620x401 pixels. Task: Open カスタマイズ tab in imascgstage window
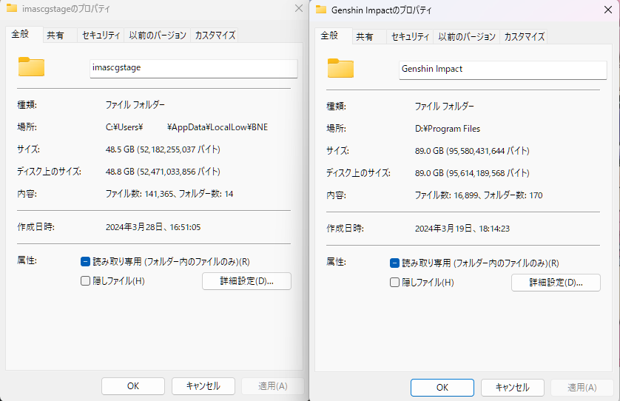pos(215,36)
